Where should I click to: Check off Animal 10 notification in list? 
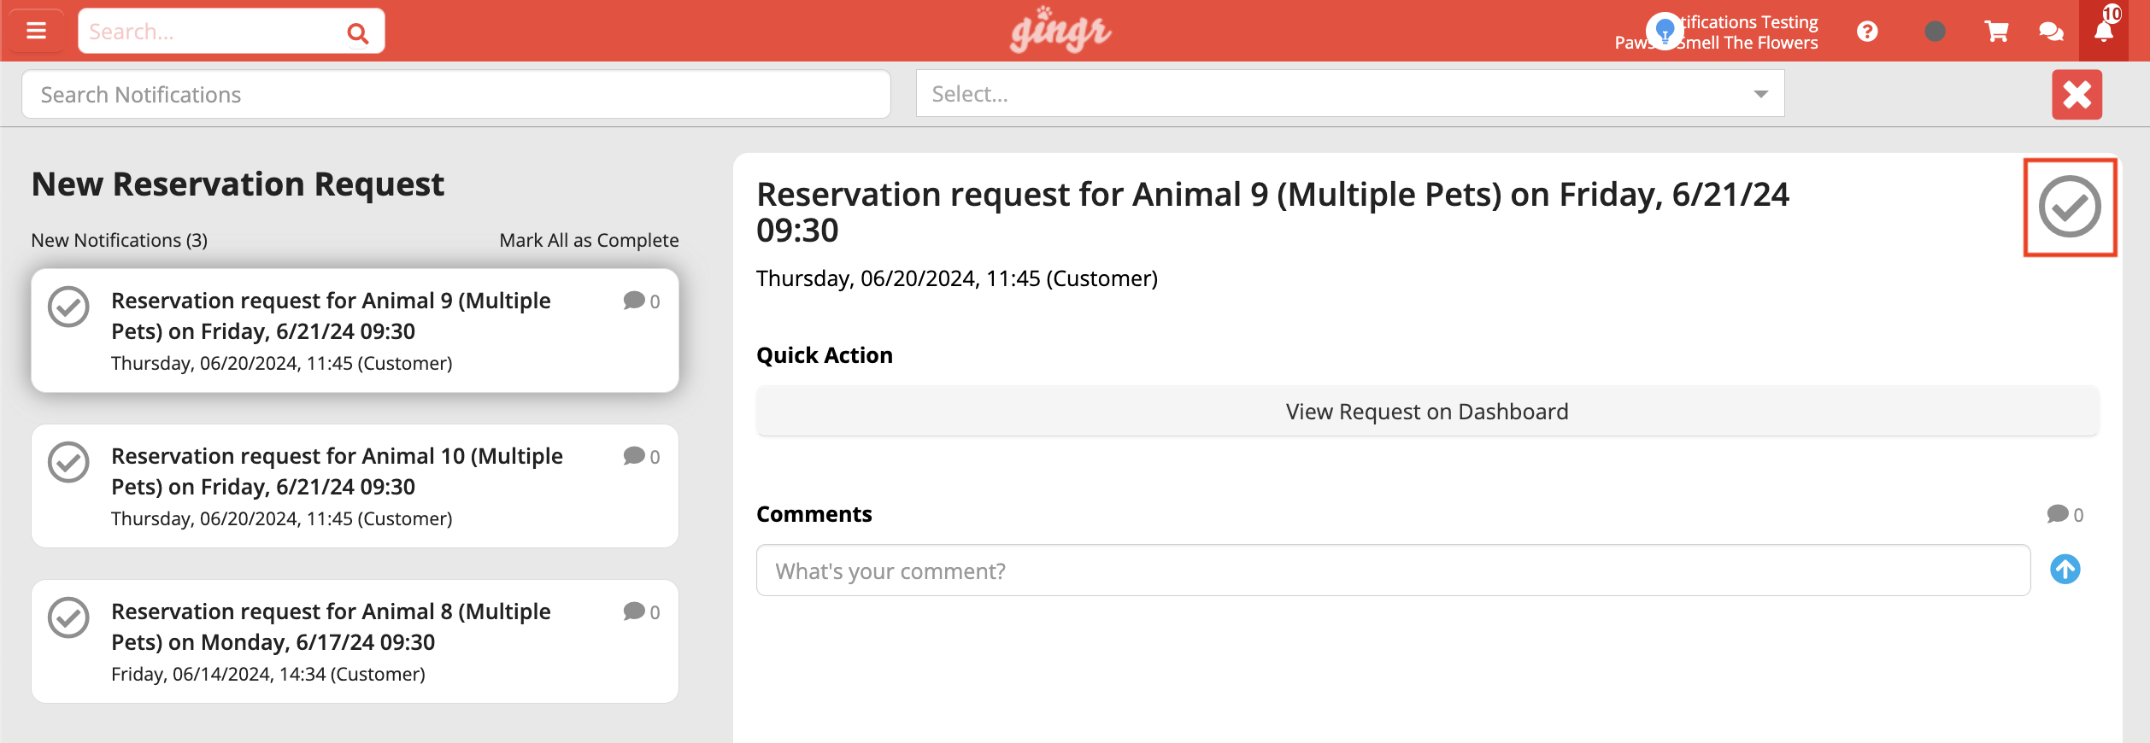pos(68,462)
